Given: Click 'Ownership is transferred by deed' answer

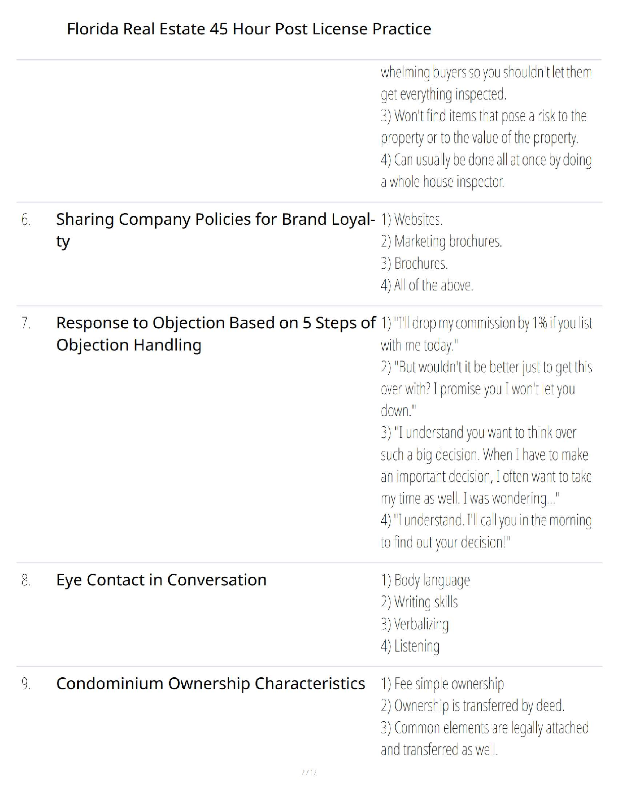Looking at the screenshot, I should pos(473,706).
